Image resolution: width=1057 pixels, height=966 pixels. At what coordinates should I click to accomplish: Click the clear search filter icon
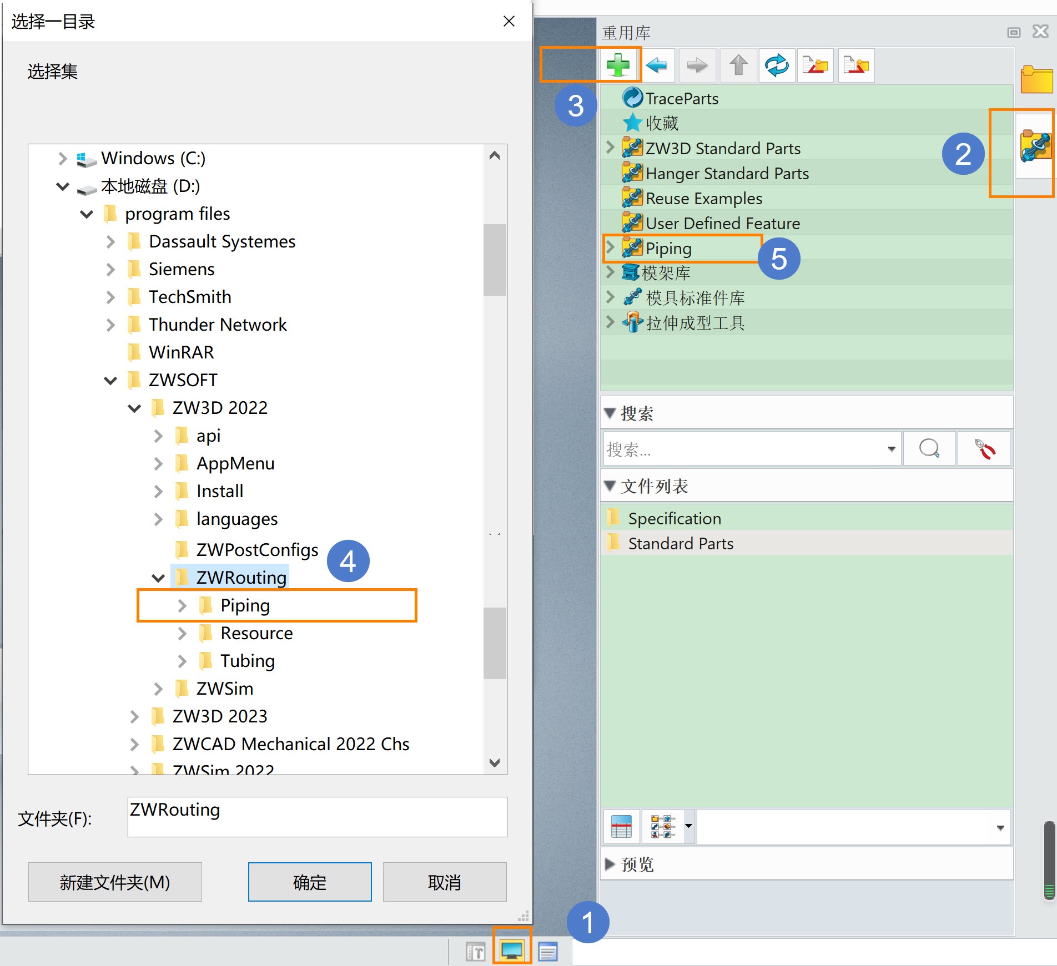point(984,448)
